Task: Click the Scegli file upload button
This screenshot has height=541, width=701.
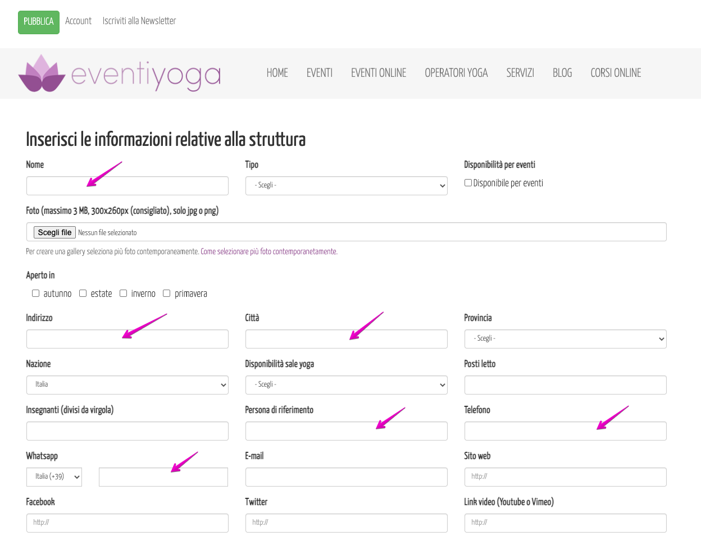Action: click(x=54, y=232)
